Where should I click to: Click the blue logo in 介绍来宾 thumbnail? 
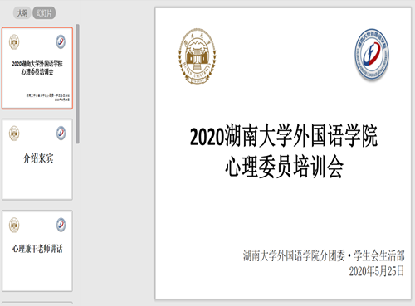pyautogui.click(x=61, y=133)
